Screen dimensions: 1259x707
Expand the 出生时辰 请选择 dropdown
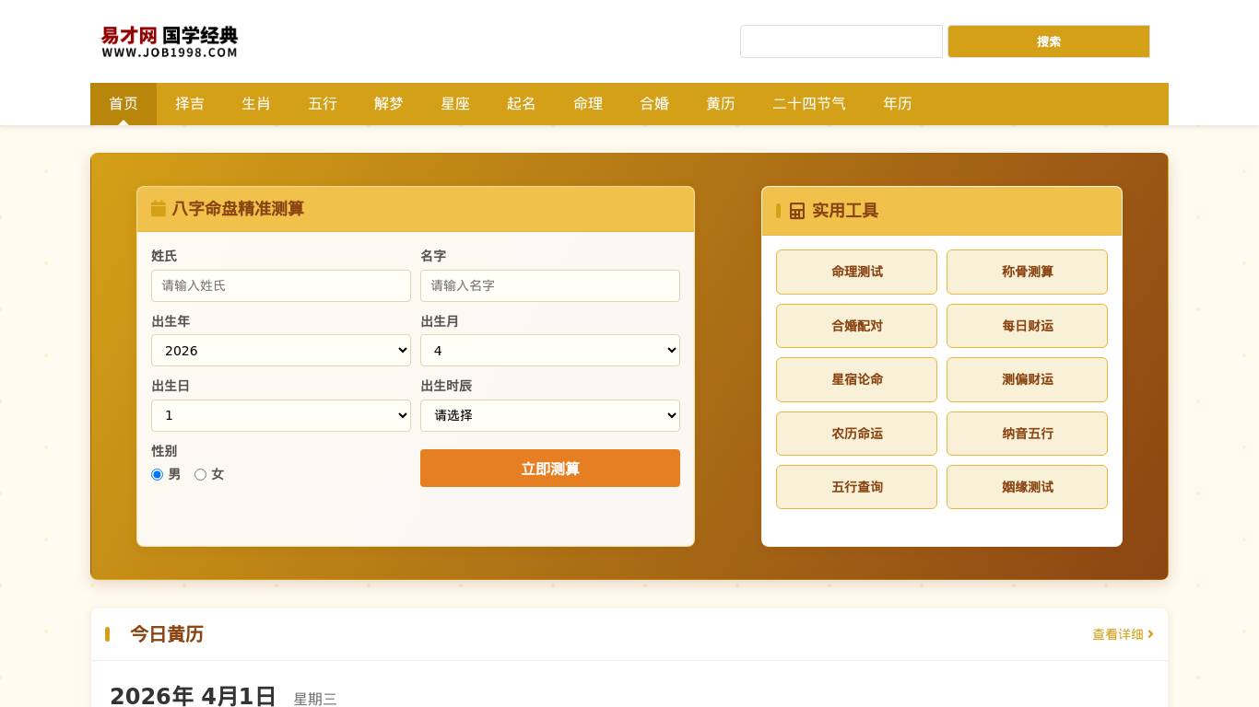(550, 415)
